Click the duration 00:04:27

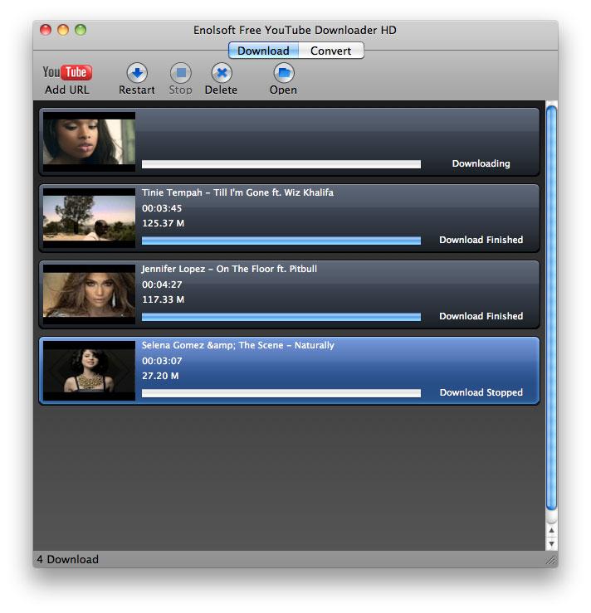[x=162, y=285]
